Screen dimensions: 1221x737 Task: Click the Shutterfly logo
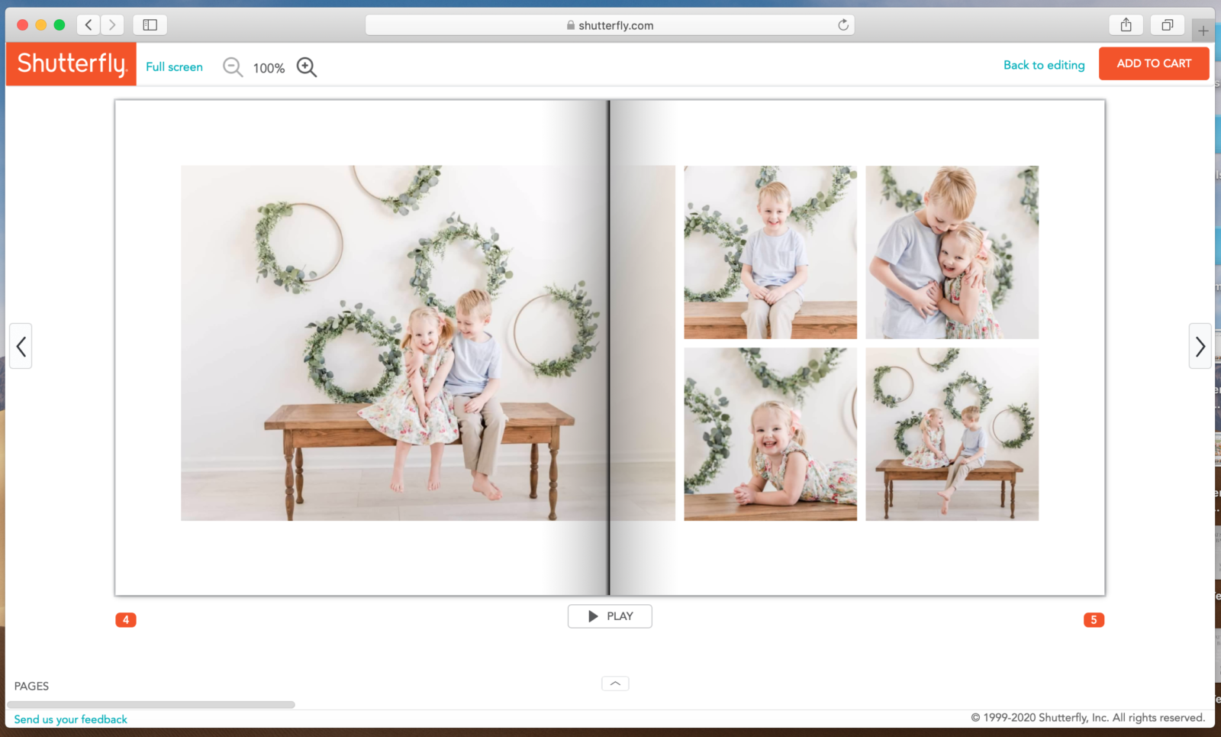tap(70, 64)
